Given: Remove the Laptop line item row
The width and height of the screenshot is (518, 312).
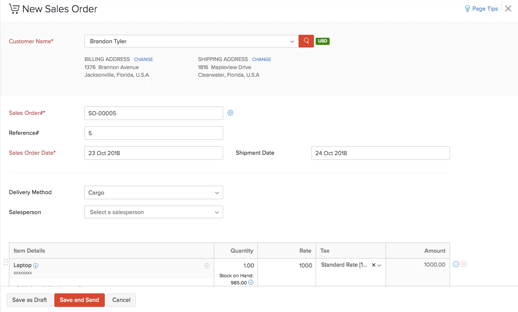Looking at the screenshot, I should (x=464, y=264).
